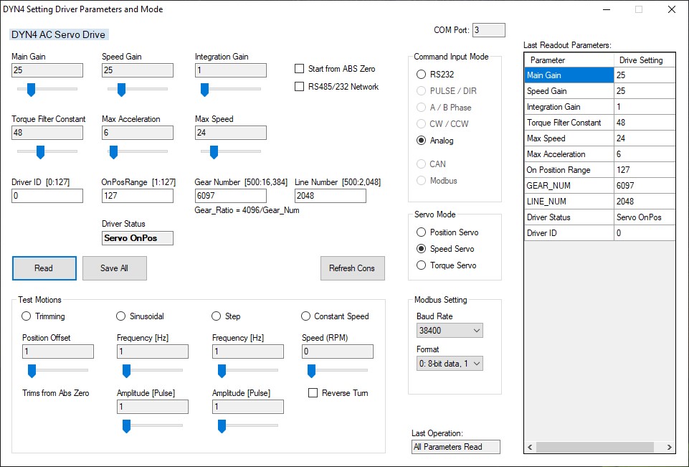Click the readout table right scroll arrow

coord(669,447)
